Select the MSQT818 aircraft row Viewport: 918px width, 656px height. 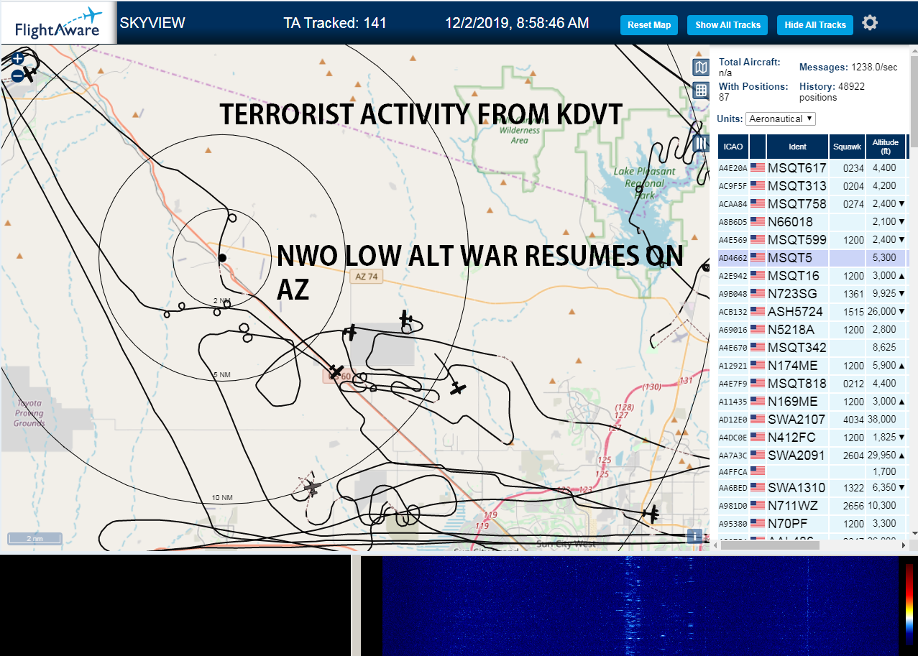(x=812, y=384)
